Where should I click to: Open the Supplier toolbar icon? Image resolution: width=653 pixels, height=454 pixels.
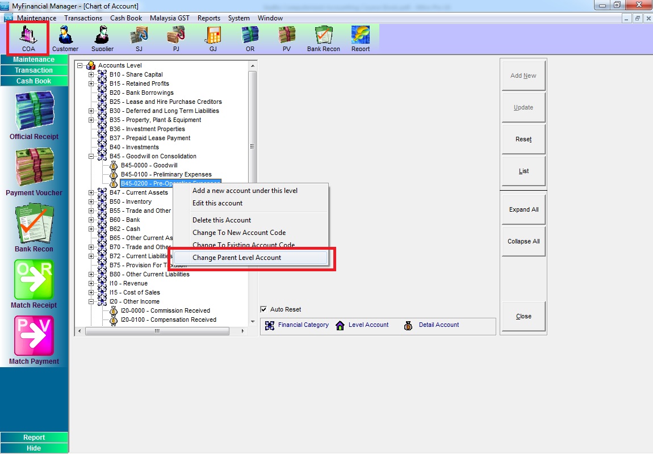point(102,37)
